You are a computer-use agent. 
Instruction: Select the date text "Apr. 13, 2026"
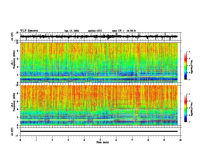click(72, 31)
